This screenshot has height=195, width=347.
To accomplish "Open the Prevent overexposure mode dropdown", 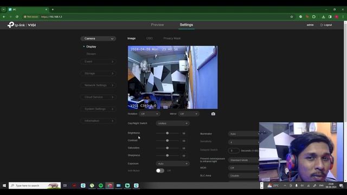I will pos(243,160).
